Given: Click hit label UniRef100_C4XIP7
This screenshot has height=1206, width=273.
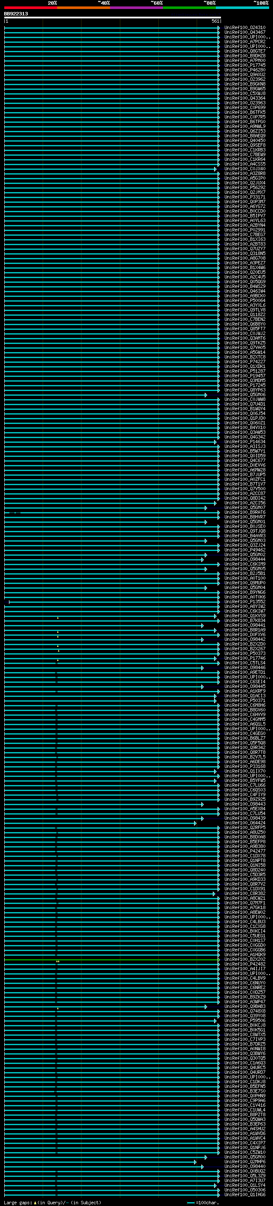Looking at the screenshot, I should coord(245,1142).
